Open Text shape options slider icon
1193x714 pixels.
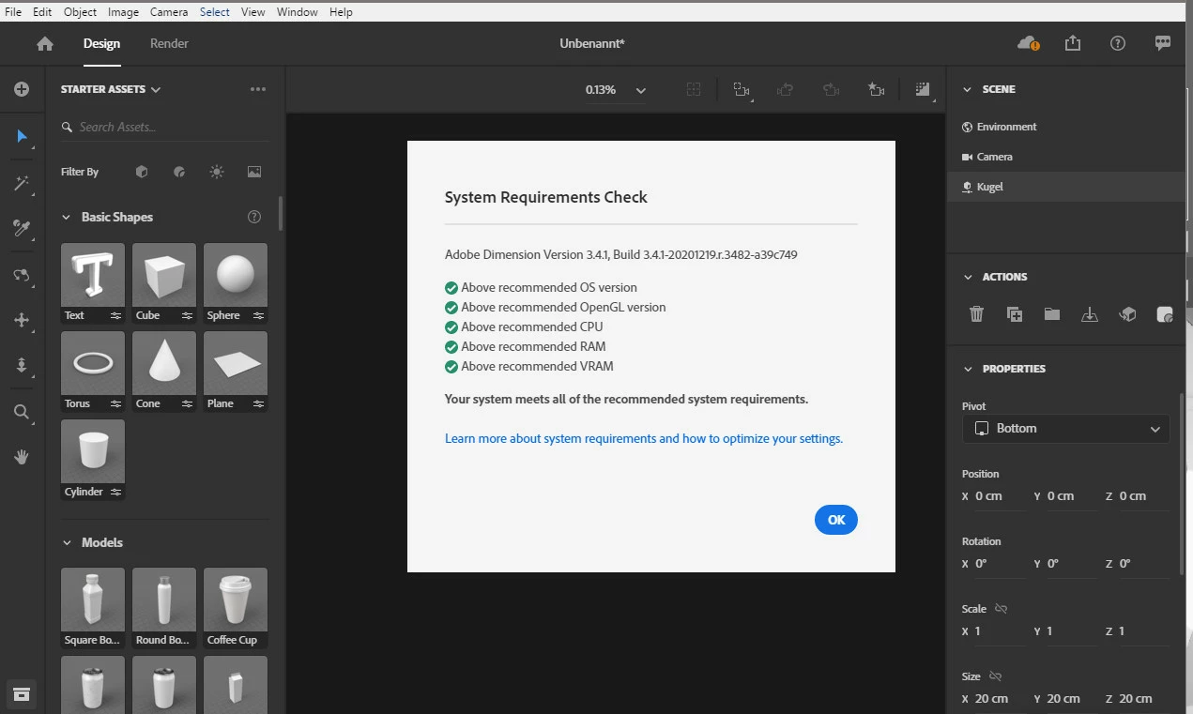[115, 315]
